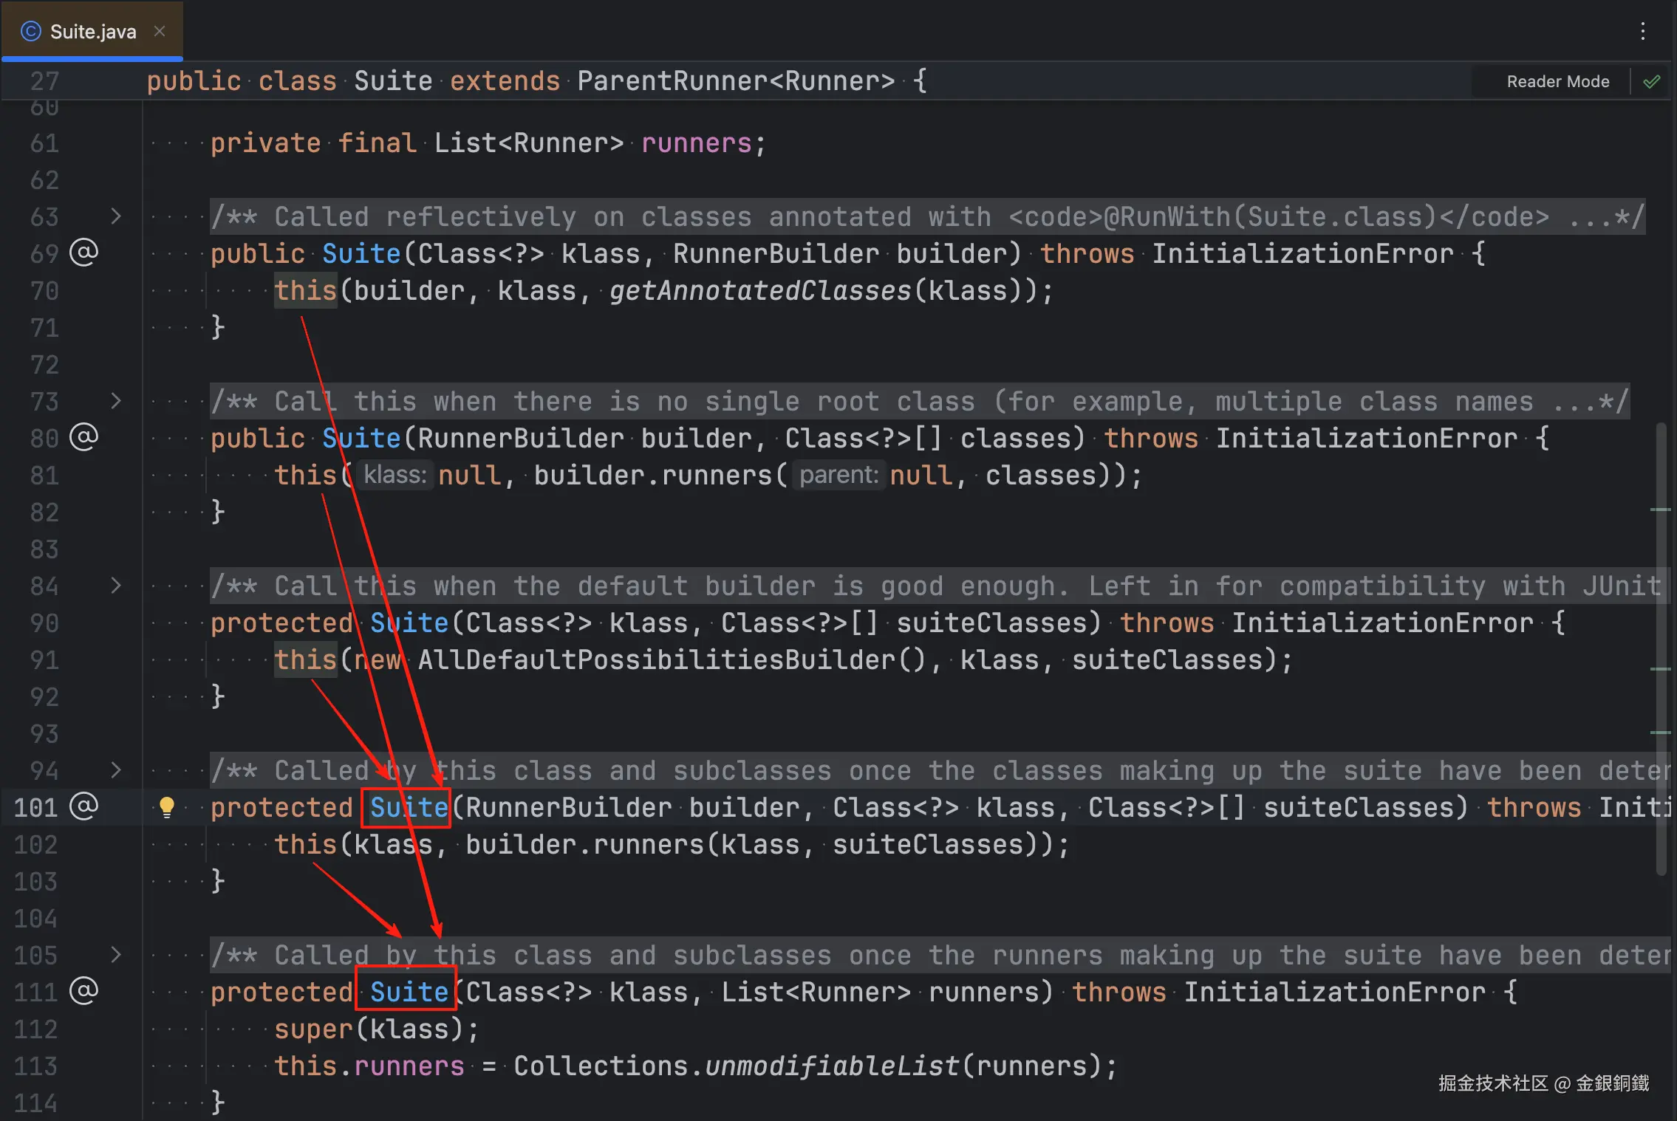Open the editor tabs vertical dots menu
The width and height of the screenshot is (1677, 1121).
tap(1642, 31)
